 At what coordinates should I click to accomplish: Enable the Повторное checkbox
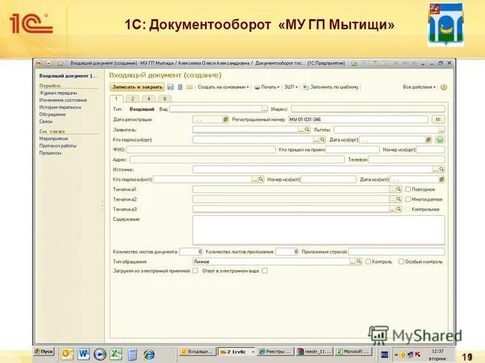click(407, 189)
